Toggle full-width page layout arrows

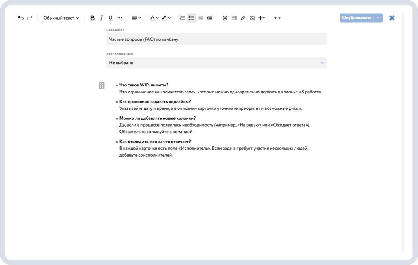click(x=278, y=18)
